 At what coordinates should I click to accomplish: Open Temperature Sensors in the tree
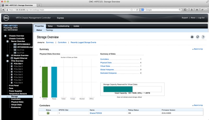18,94
